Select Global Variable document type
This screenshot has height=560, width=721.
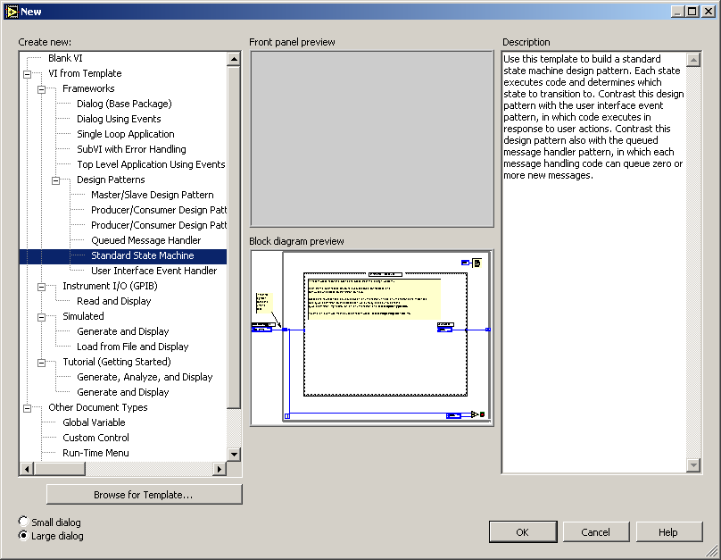pyautogui.click(x=94, y=422)
